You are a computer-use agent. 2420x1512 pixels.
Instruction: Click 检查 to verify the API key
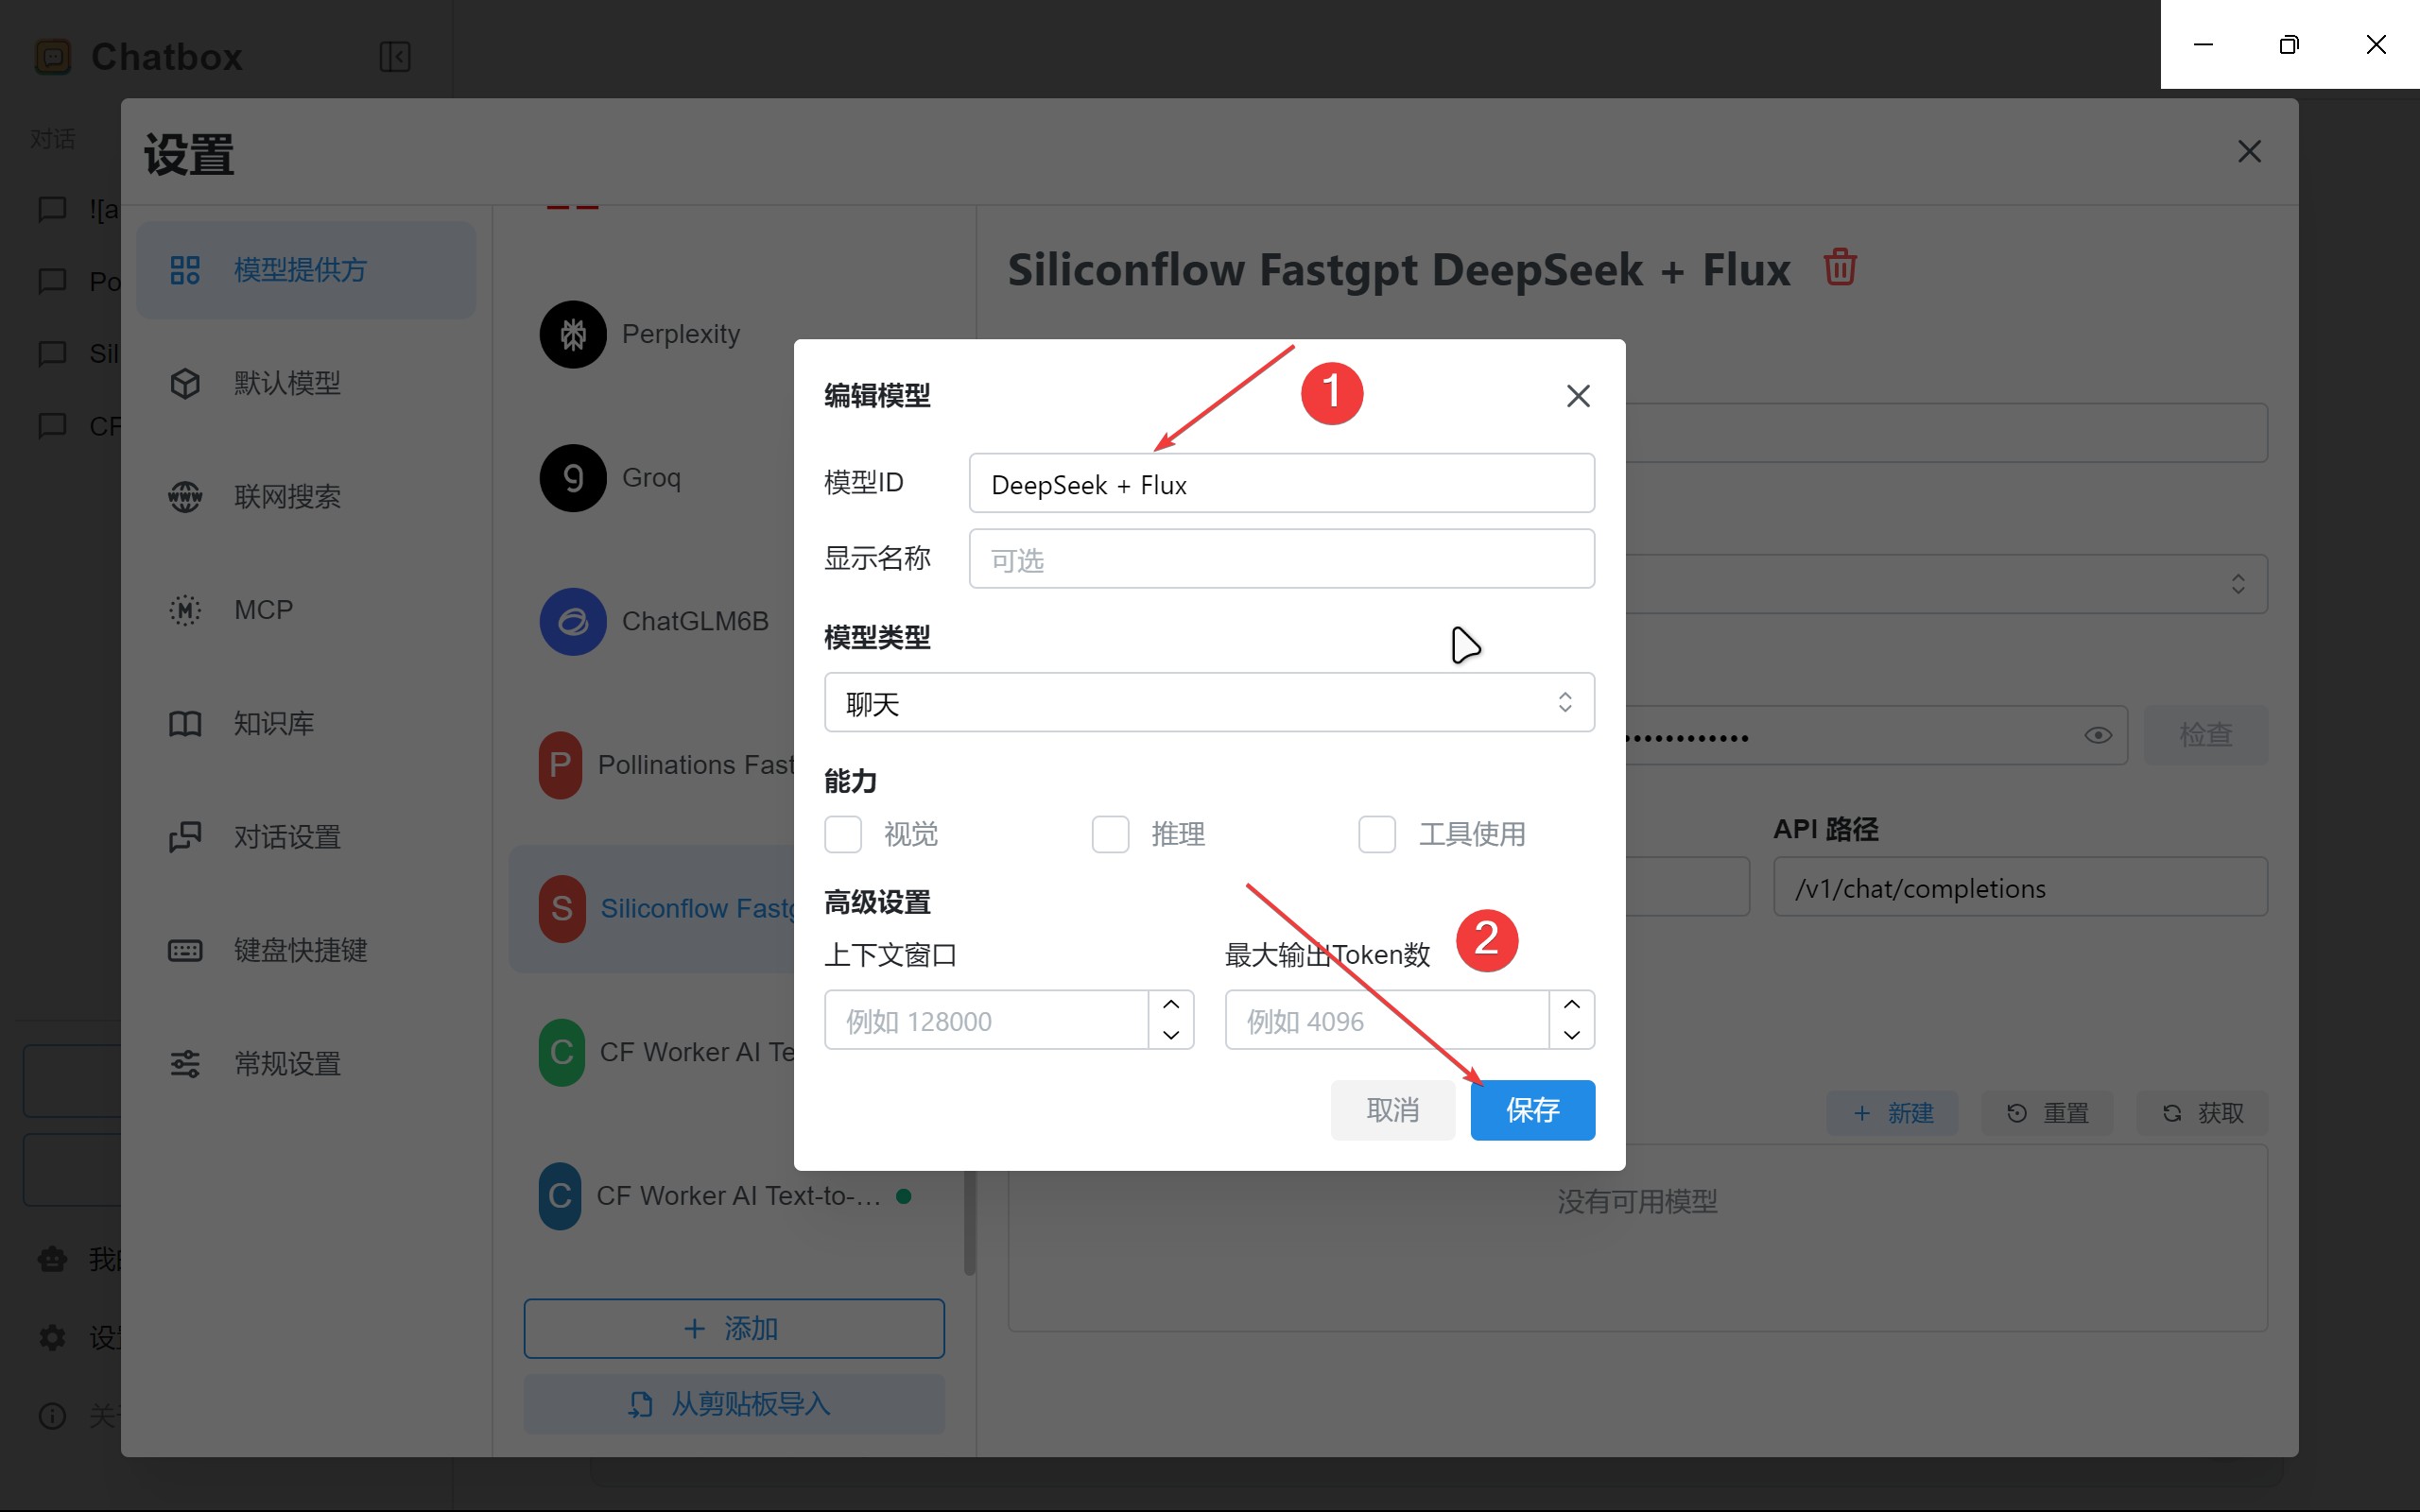(2205, 735)
